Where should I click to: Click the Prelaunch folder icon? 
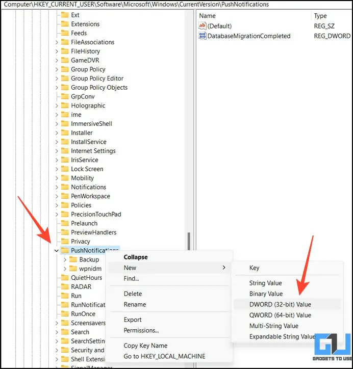(x=65, y=223)
